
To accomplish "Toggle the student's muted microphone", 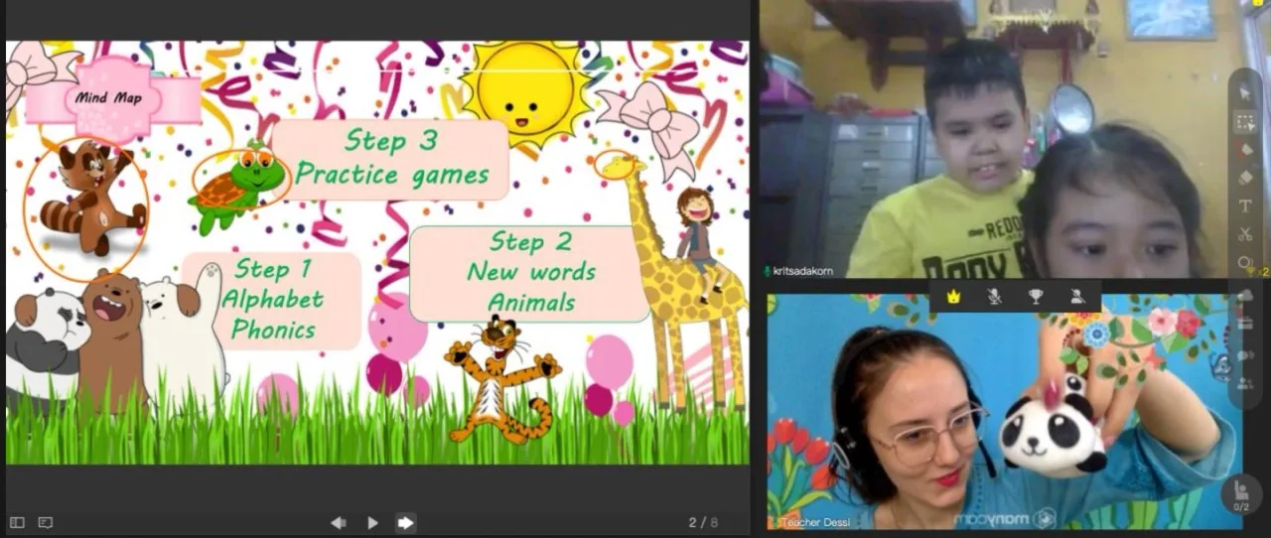I will point(995,297).
